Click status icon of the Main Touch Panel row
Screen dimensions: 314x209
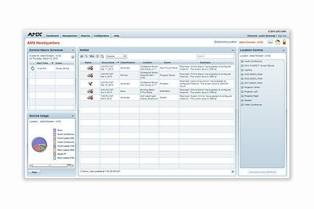(90, 68)
